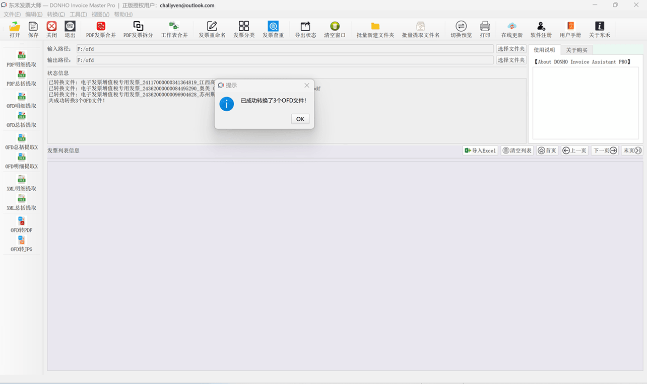
Task: Click the 输入路径 field showing F:/ofd
Action: pos(284,49)
